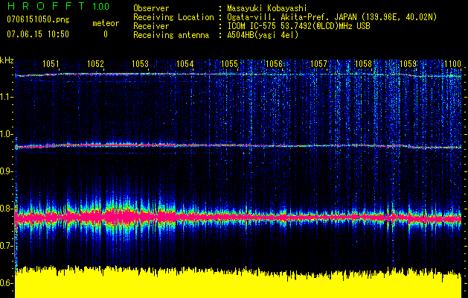Viewport: 468px width, 298px height.
Task: Click the 1056 time marker
Action: point(274,63)
